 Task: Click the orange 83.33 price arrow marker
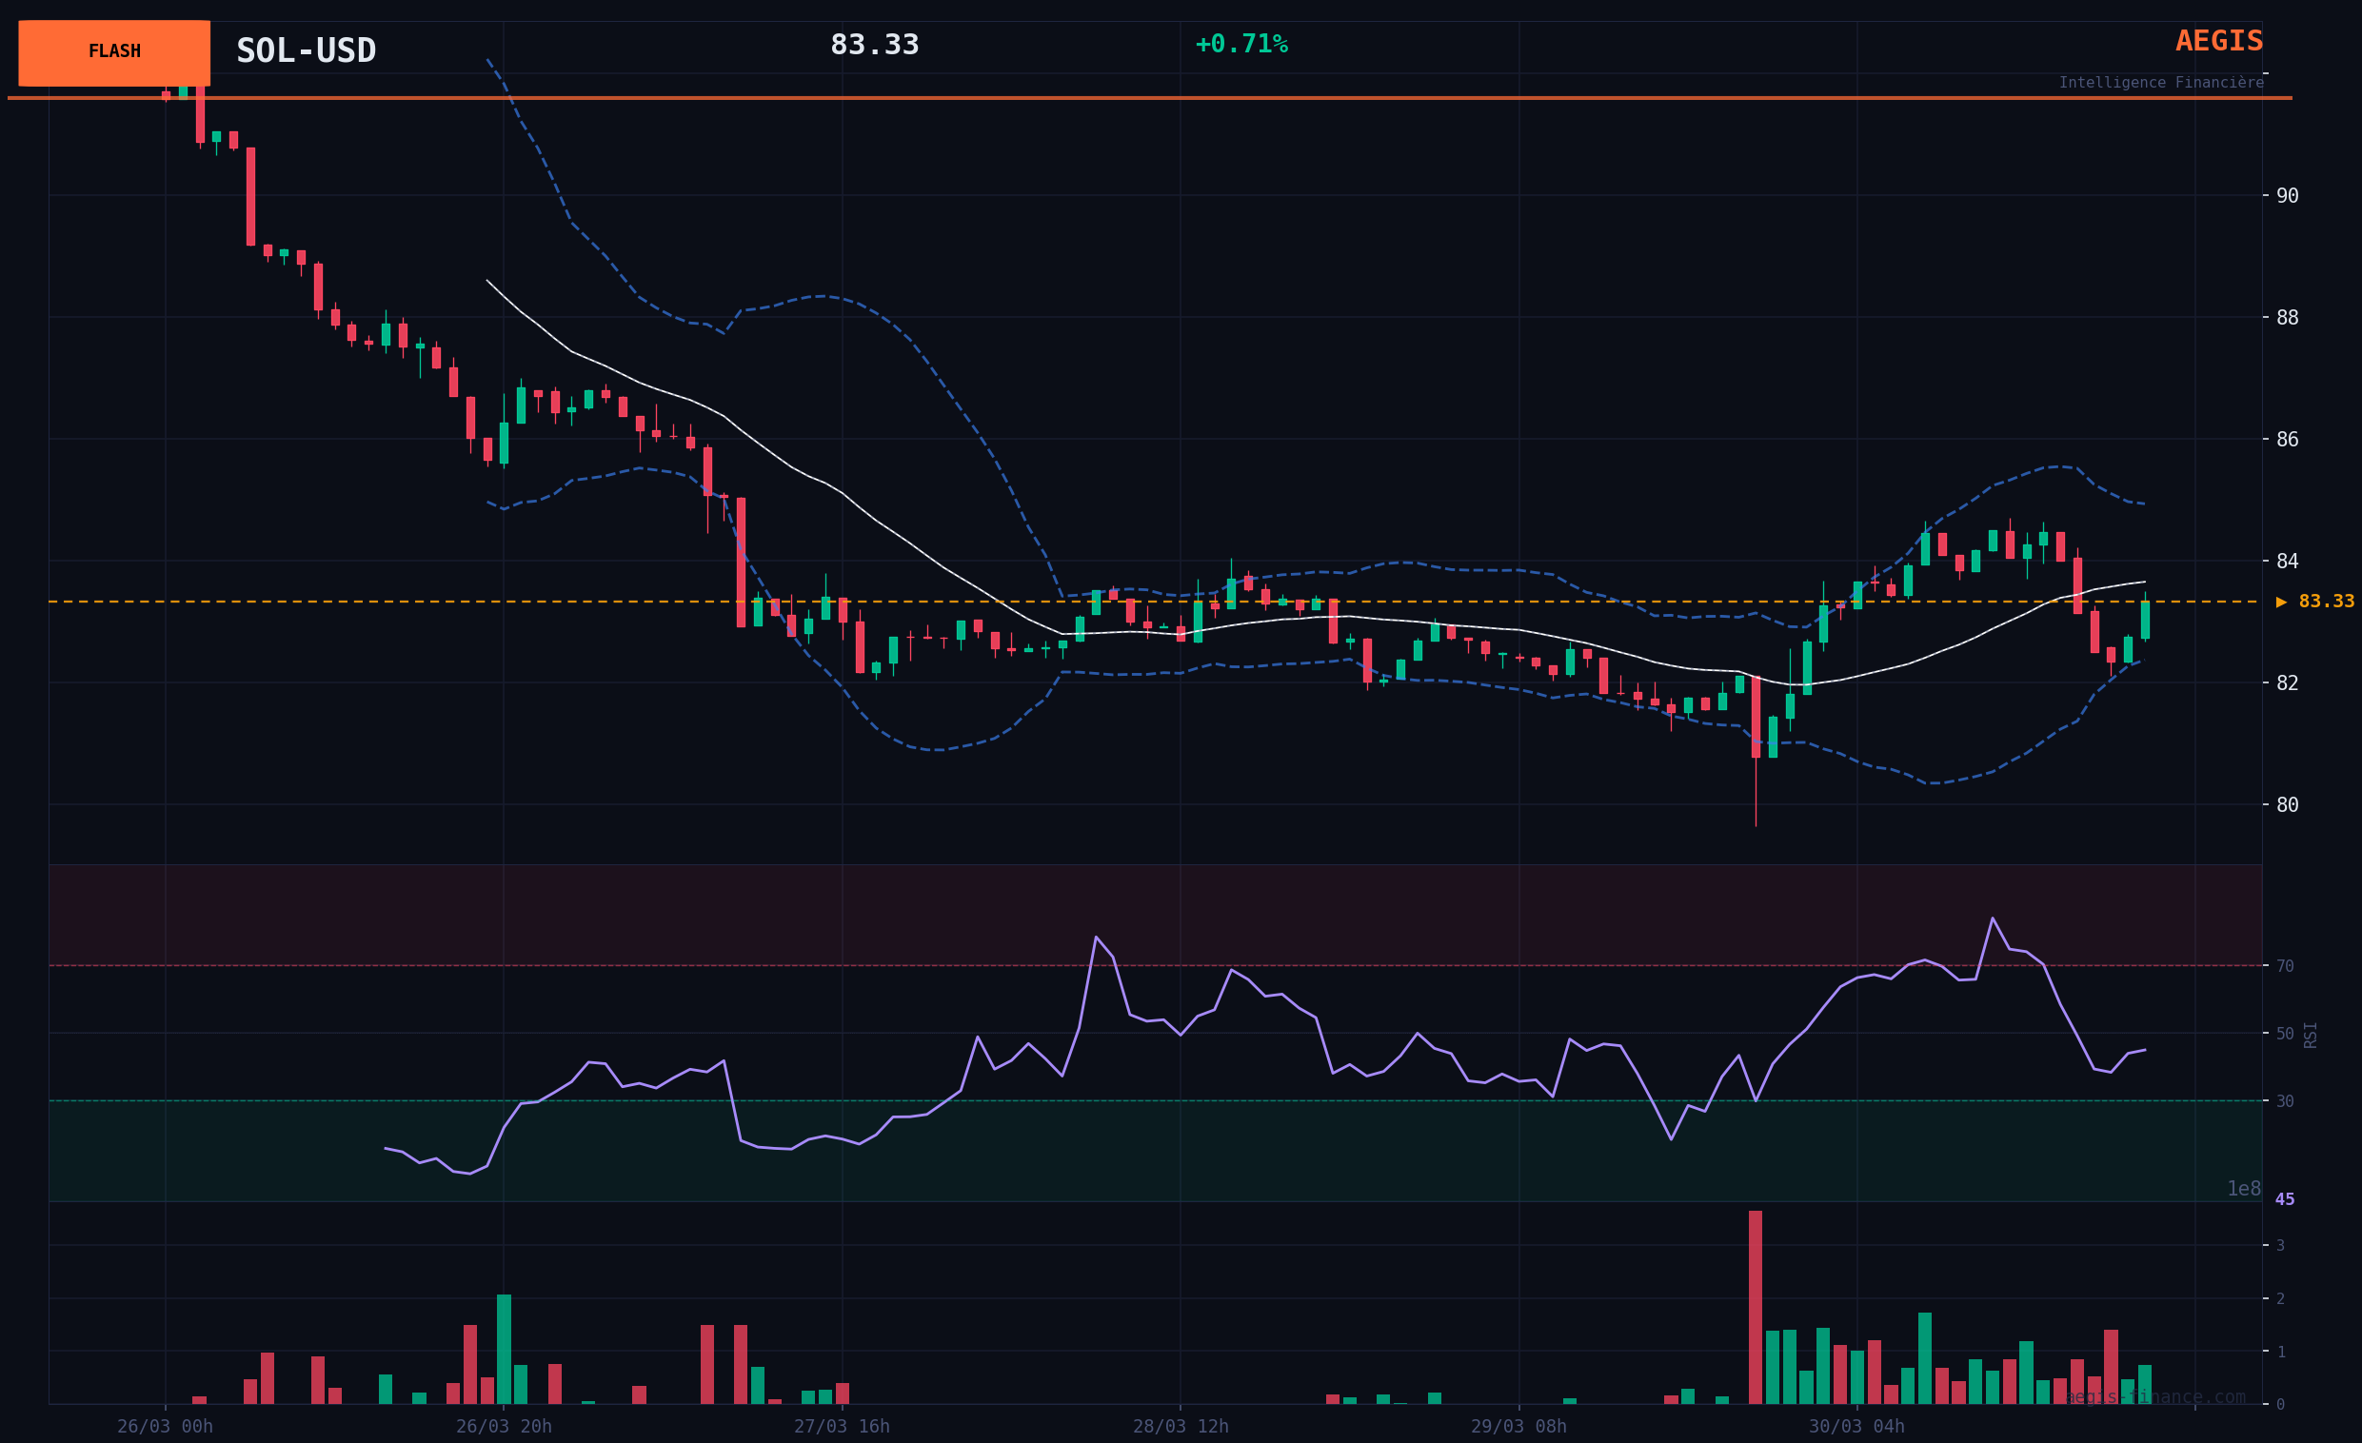click(x=2315, y=602)
